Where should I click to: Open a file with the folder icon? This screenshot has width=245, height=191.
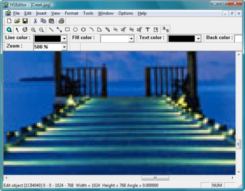pyautogui.click(x=17, y=21)
